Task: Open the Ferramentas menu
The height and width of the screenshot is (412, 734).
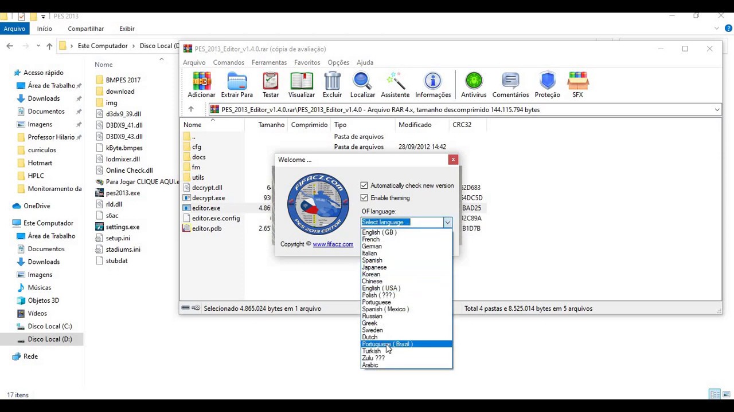Action: click(269, 62)
